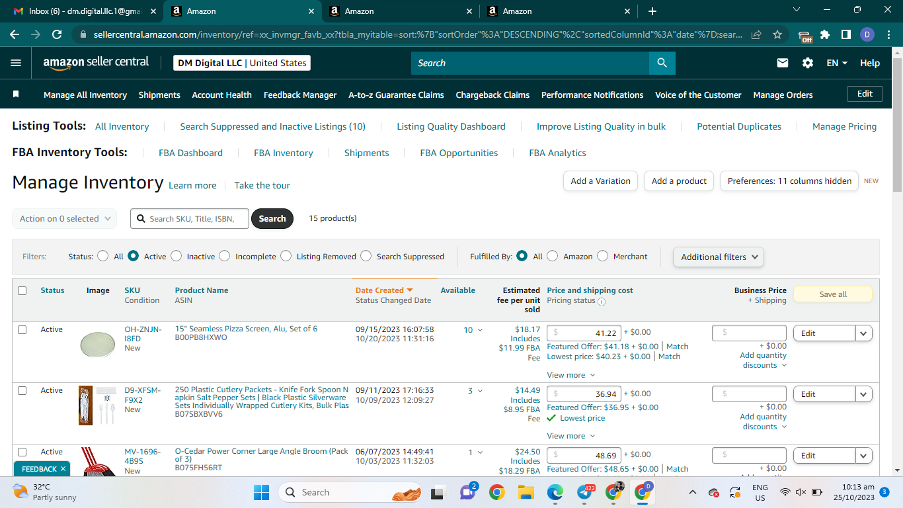
Task: Go to A-to-z Guarantee Claims
Action: click(x=396, y=95)
